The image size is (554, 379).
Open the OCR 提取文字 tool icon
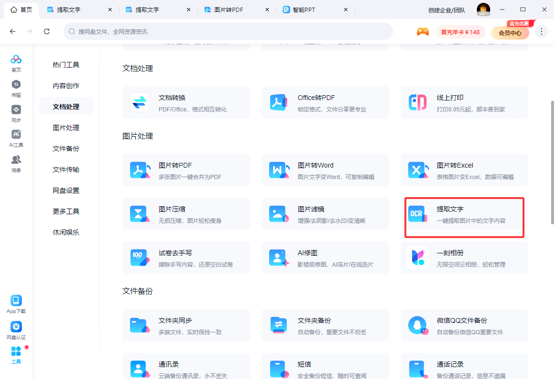(x=418, y=214)
